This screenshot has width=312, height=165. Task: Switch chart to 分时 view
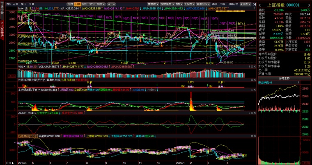point(70,4)
